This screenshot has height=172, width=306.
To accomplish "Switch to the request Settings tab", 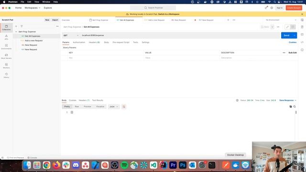I will click(145, 43).
